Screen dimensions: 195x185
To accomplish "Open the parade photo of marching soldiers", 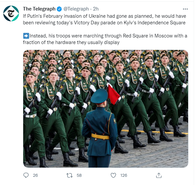I will tap(106, 109).
